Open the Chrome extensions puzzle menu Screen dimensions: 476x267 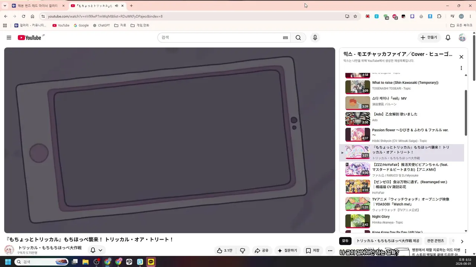click(x=439, y=16)
